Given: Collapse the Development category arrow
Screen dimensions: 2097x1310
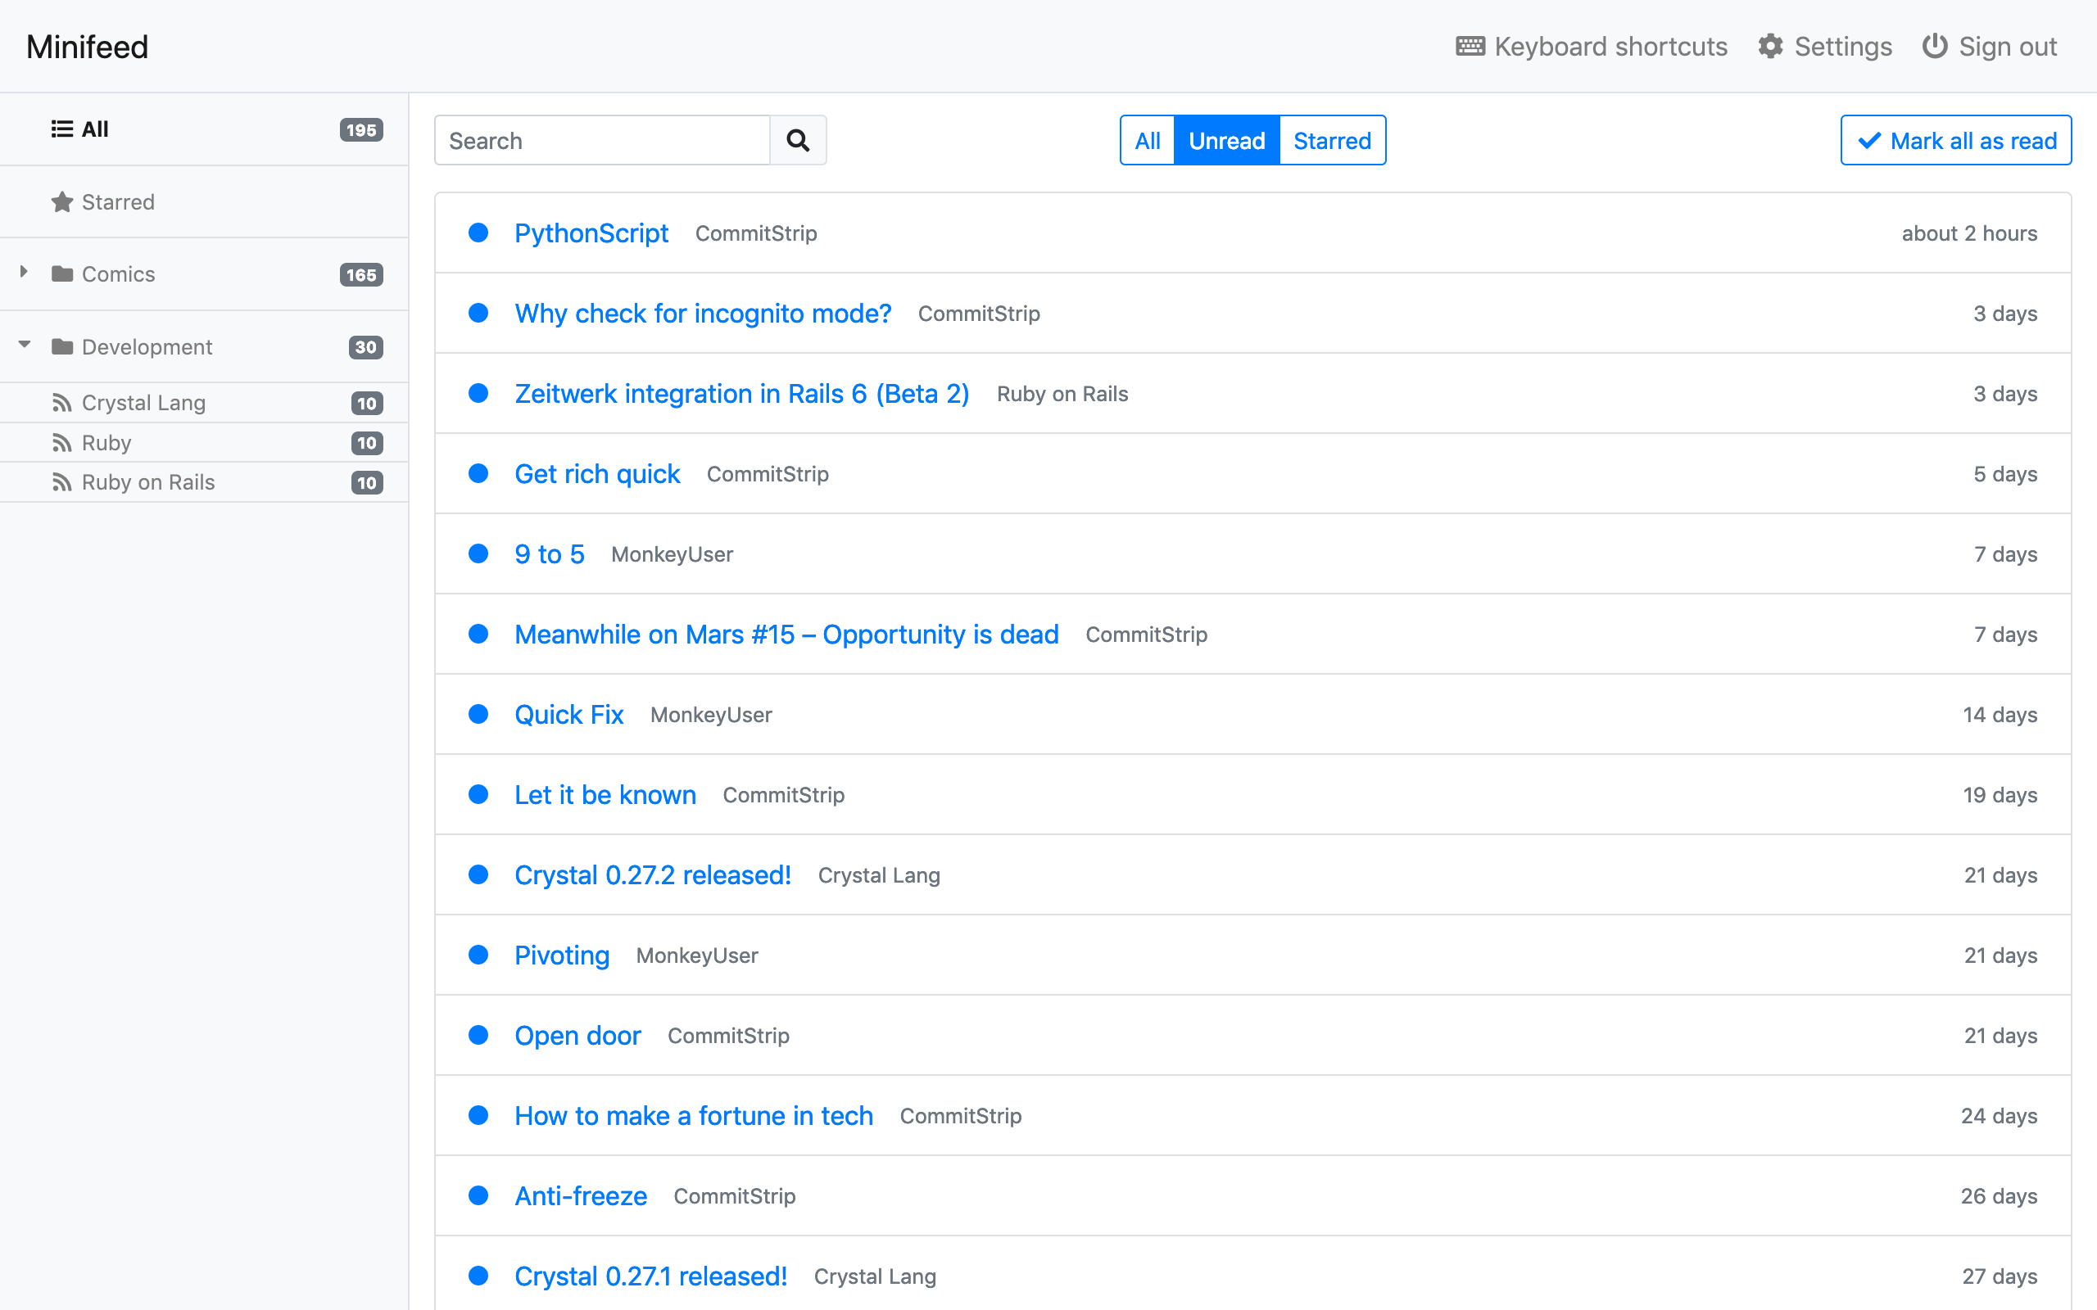Looking at the screenshot, I should [25, 345].
